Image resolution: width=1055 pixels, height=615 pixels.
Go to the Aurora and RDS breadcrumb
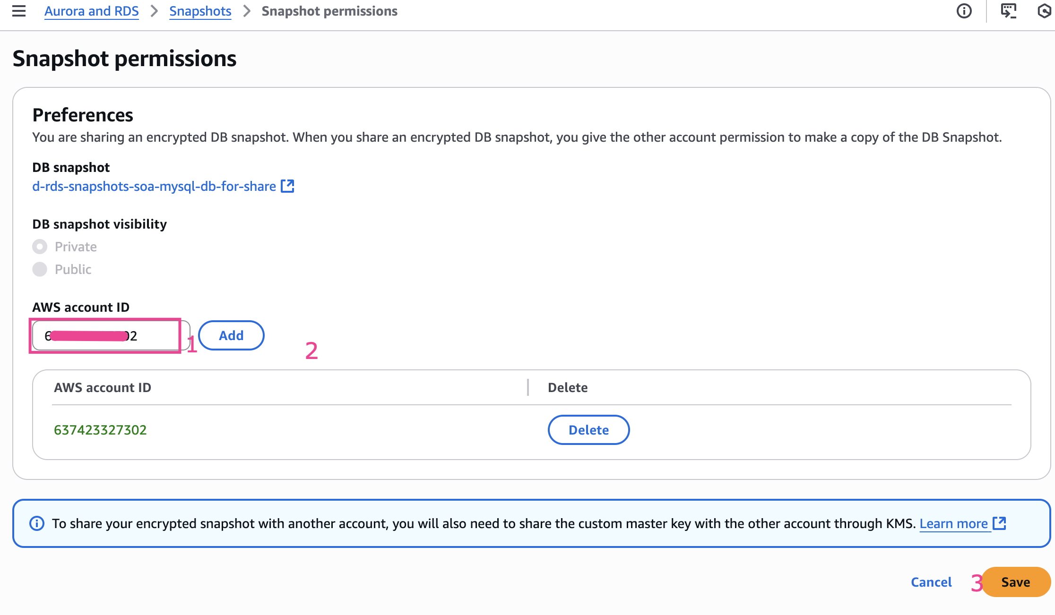(91, 11)
